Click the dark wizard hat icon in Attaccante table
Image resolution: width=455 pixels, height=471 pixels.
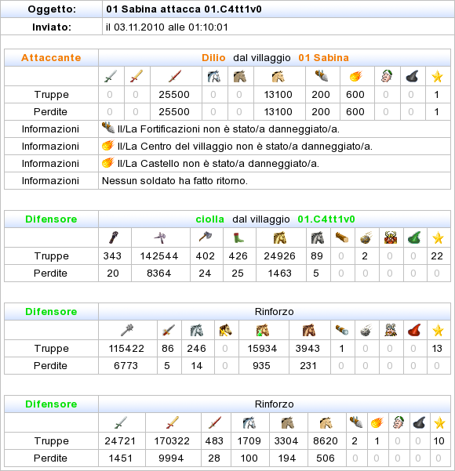(x=413, y=76)
